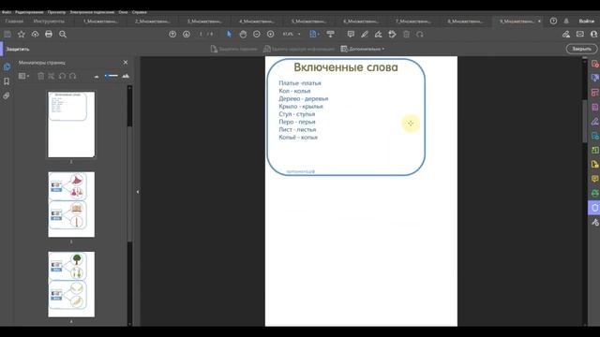This screenshot has width=600, height=337.
Task: Open the bookmarks sidebar icon
Action: pyautogui.click(x=7, y=81)
